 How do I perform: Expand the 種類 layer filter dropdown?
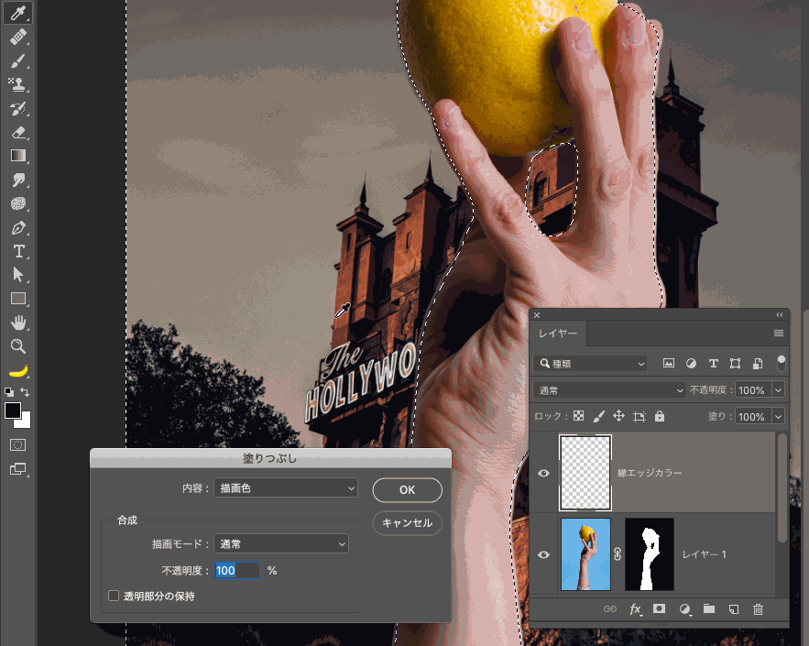(x=591, y=364)
